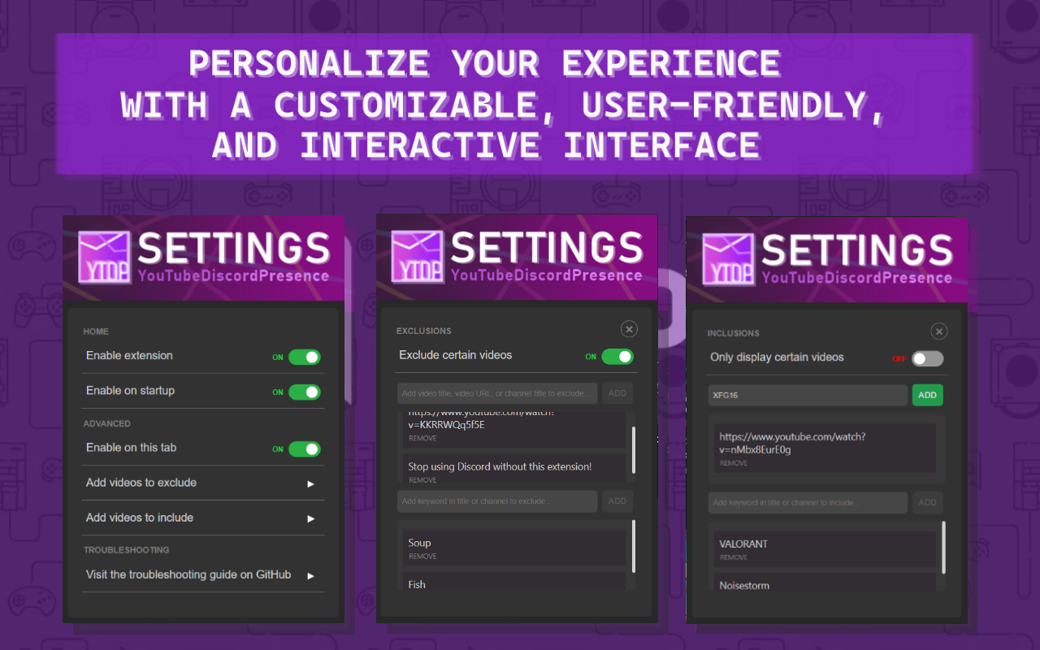1040x650 pixels.
Task: Toggle the Enable on startup switch
Action: click(305, 392)
